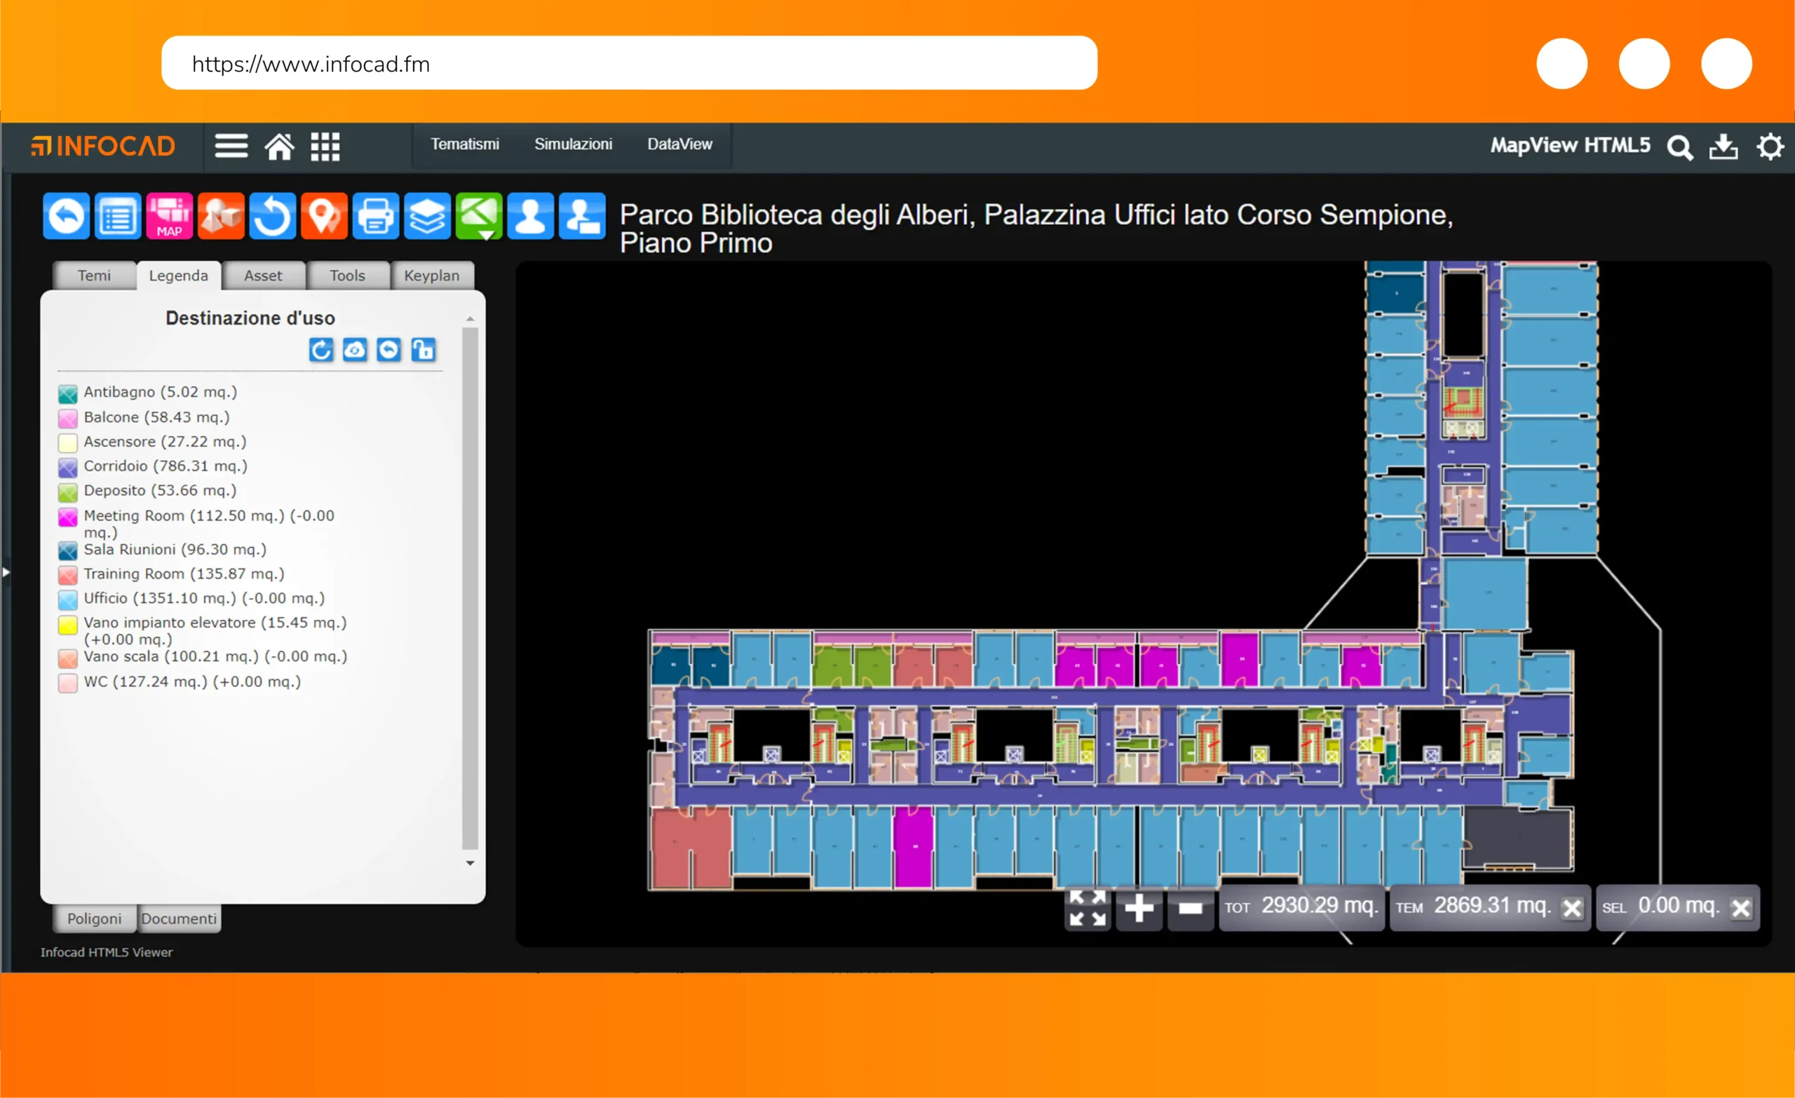Switch to the Asset tab

[x=263, y=276]
